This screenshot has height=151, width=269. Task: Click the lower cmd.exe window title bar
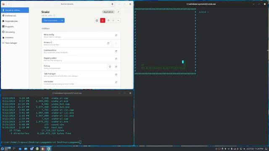[x=67, y=93]
